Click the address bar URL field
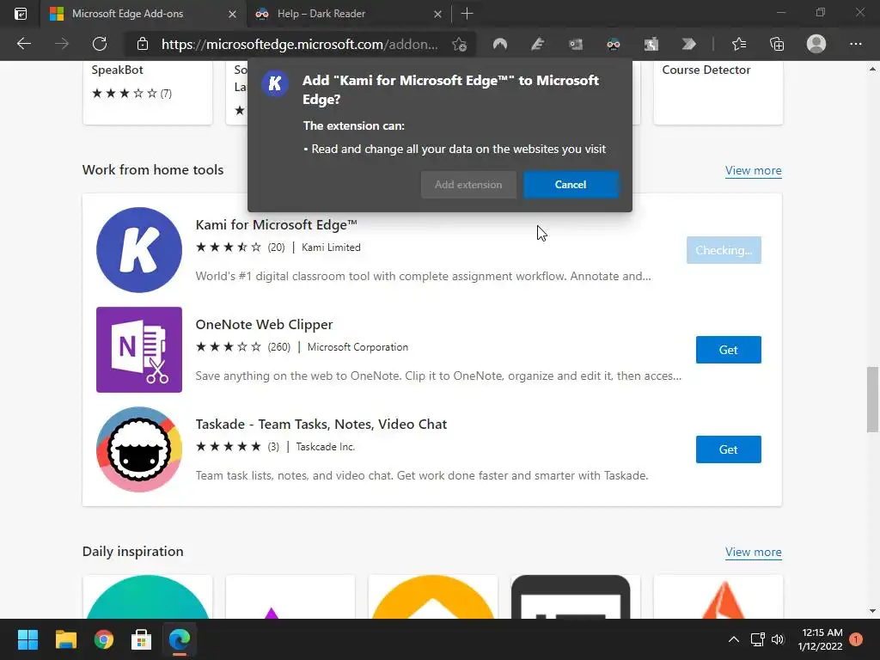Viewport: 880px width, 660px height. tap(300, 45)
